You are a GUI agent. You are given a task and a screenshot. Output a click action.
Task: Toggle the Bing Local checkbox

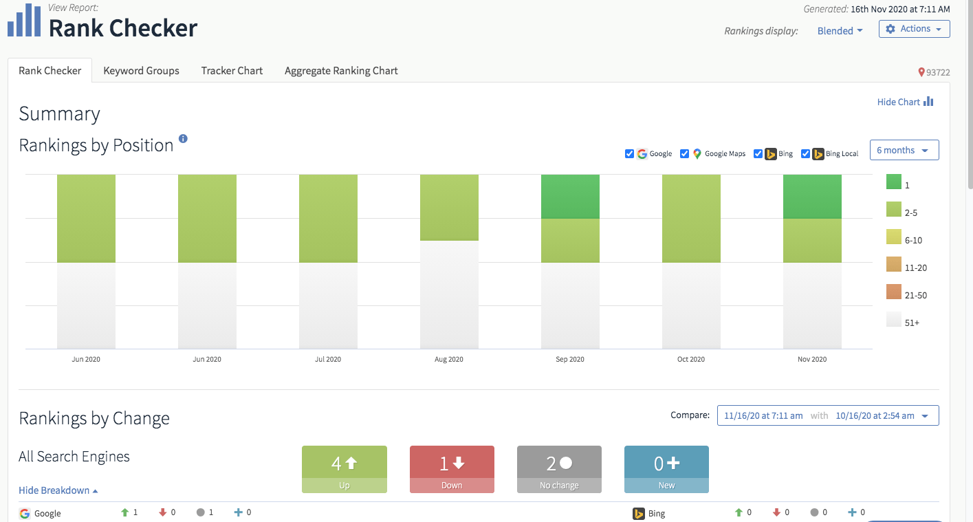point(805,154)
